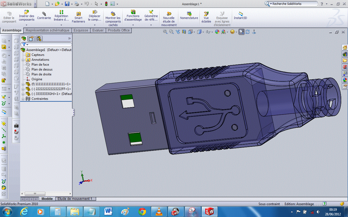Expand the Annotations folder

23,60
